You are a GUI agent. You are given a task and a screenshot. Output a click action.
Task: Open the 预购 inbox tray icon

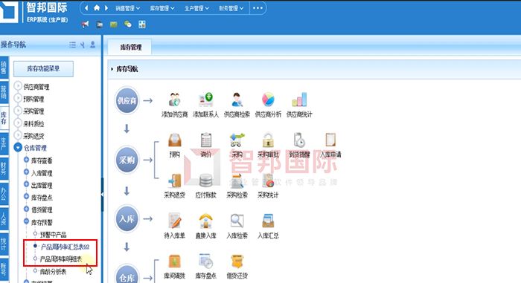point(174,140)
